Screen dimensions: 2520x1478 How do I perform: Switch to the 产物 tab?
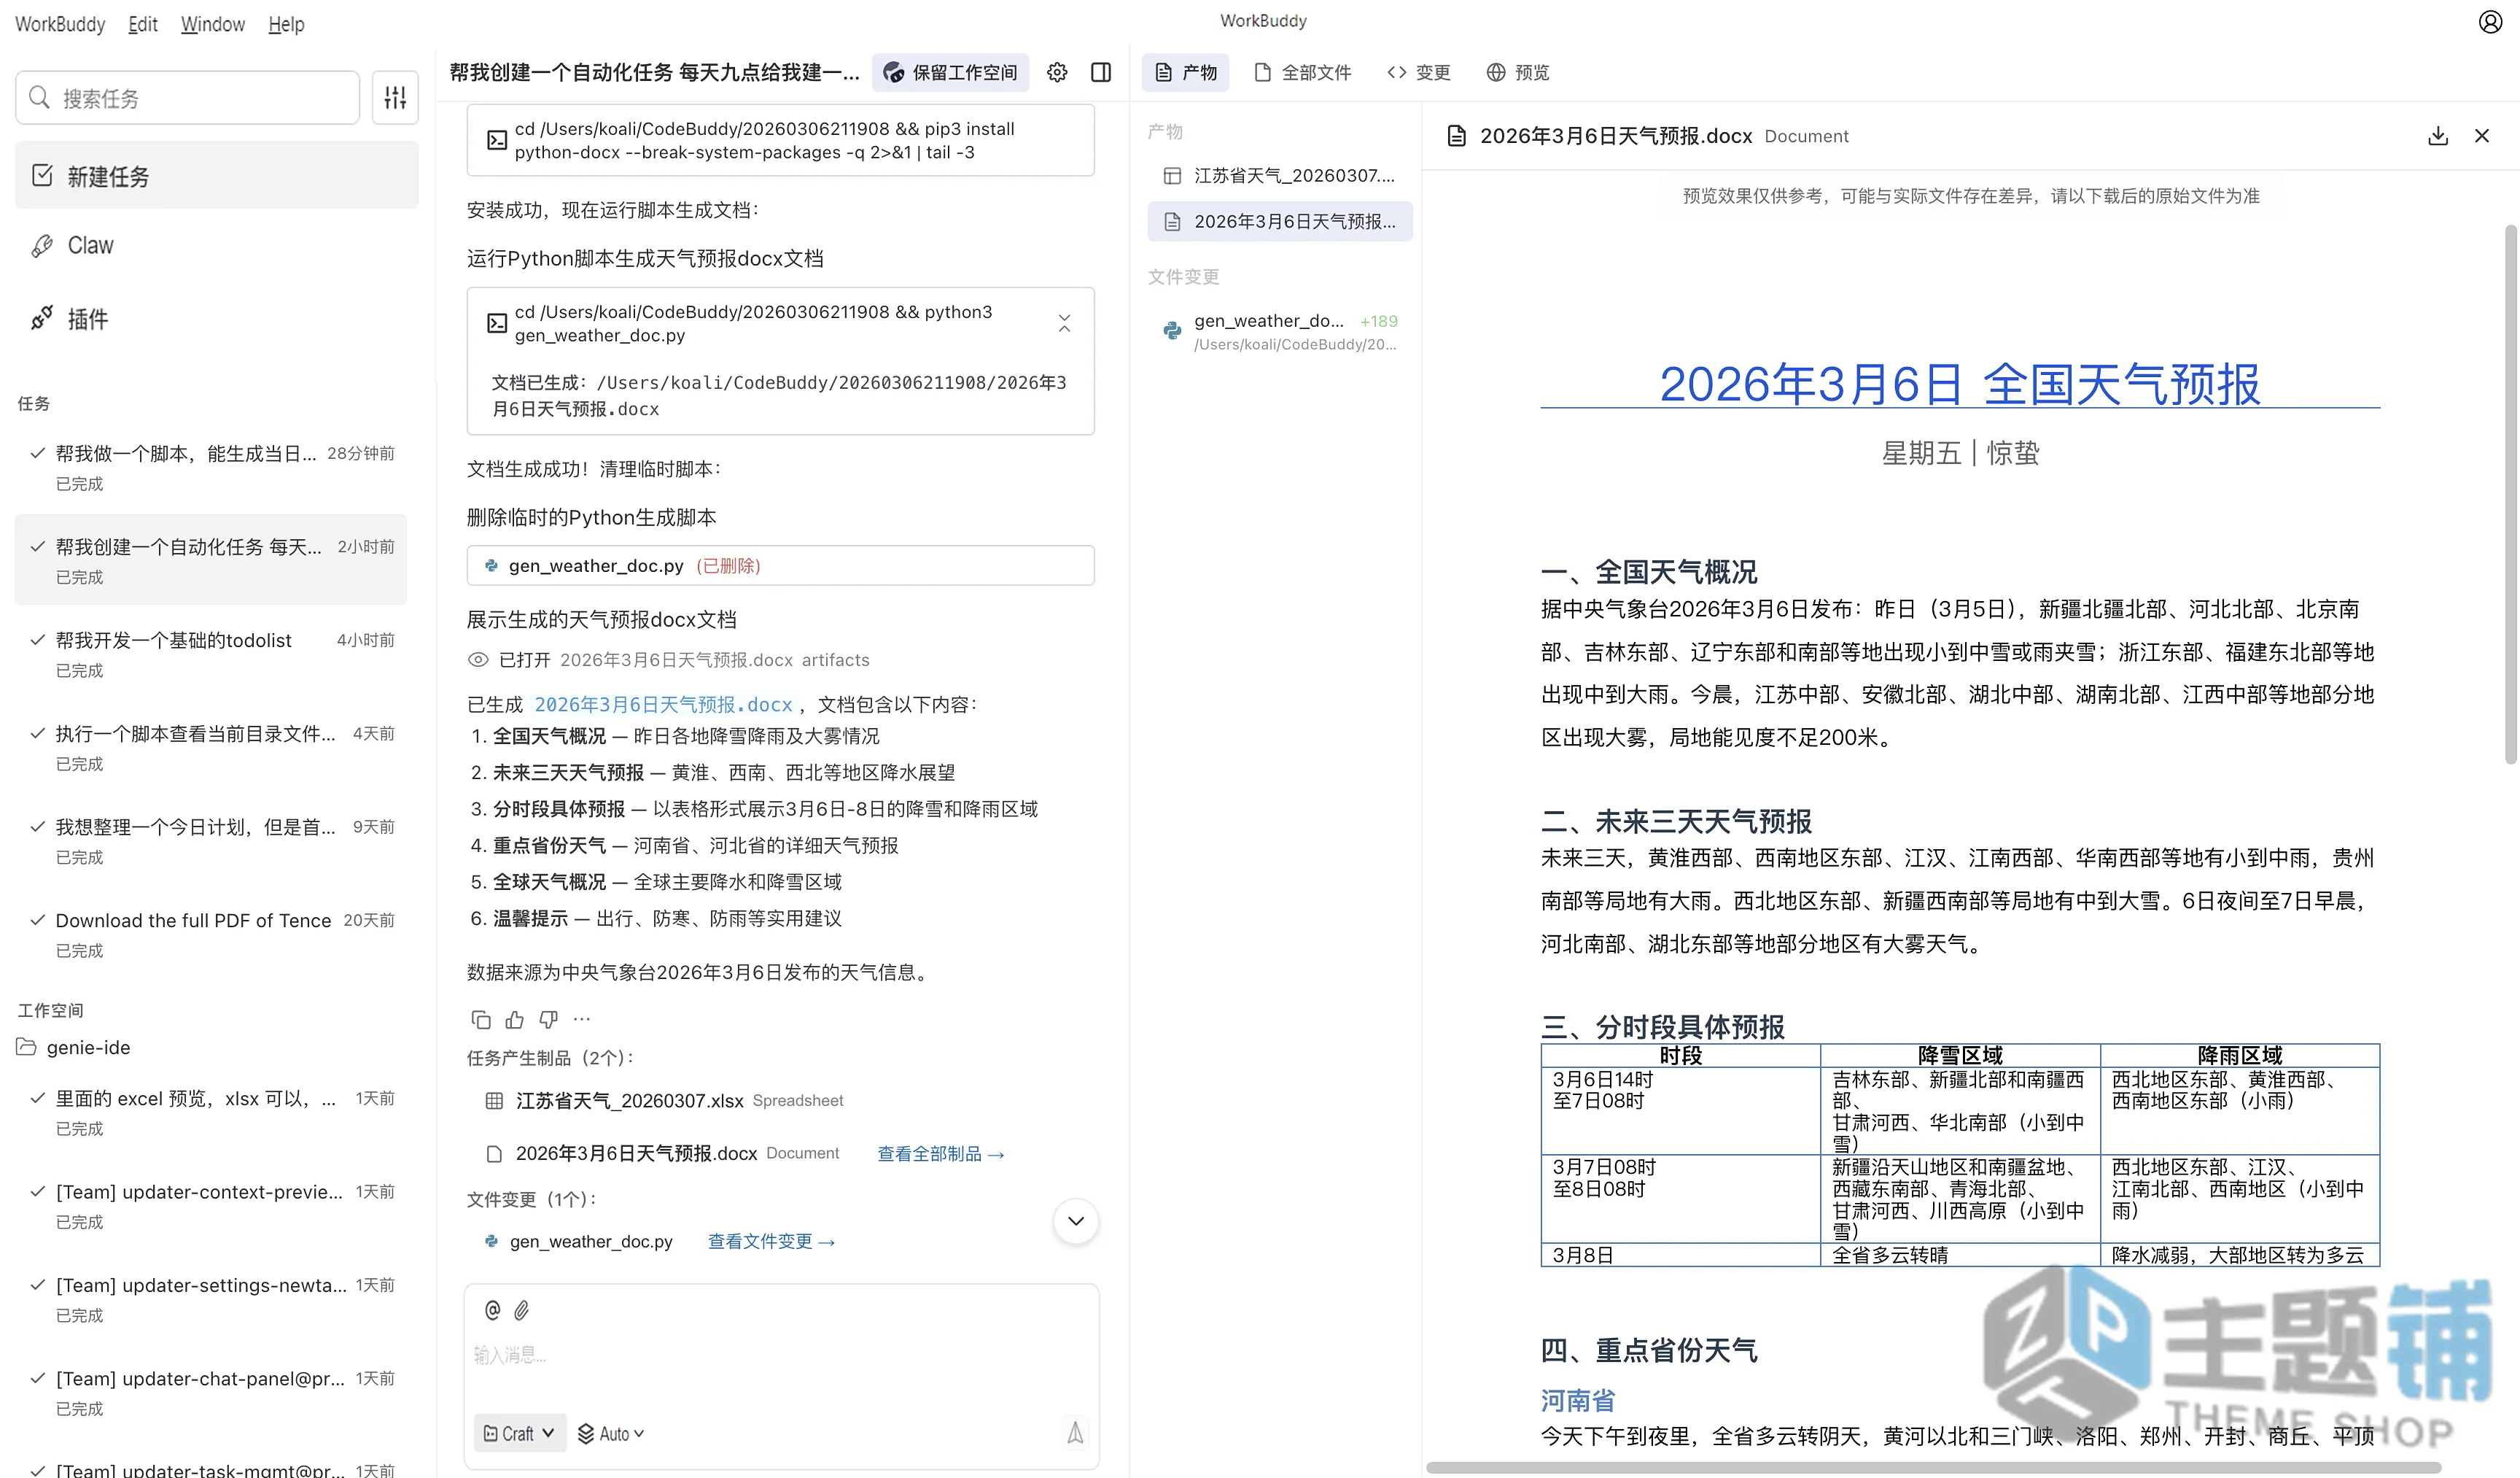coord(1186,72)
